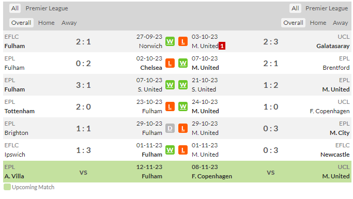The image size is (353, 199).
Task: Switch right panel to Home matches
Action: 318,23
